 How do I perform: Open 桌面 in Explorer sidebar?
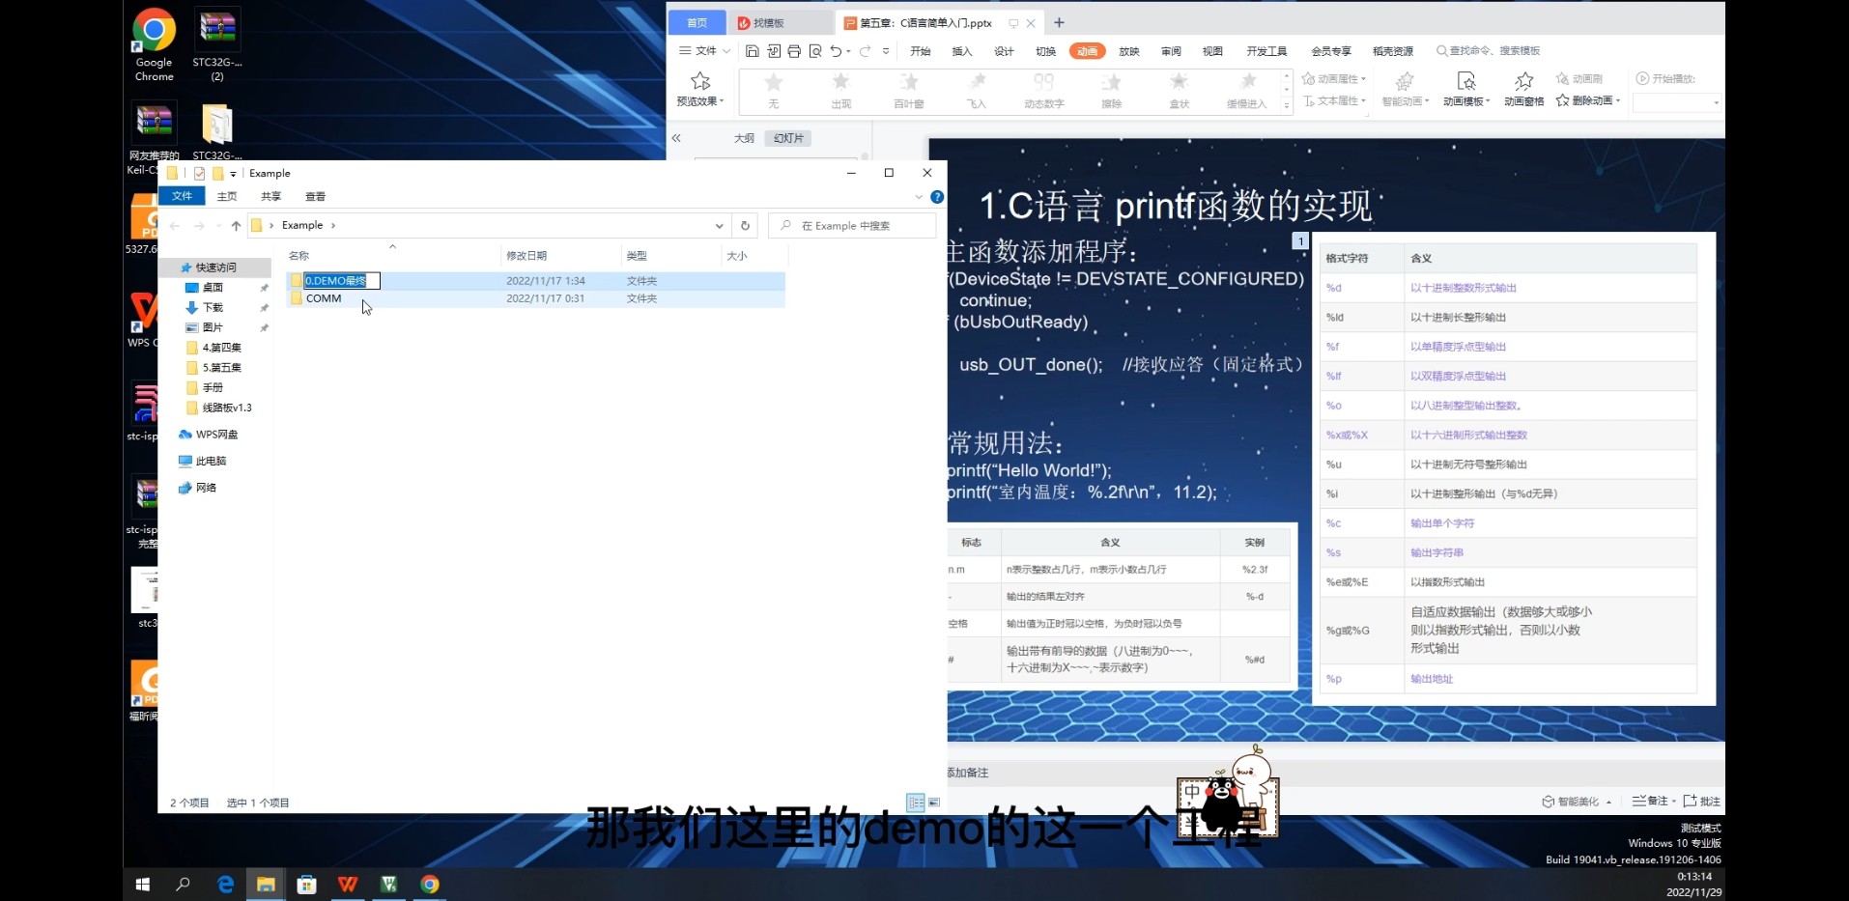pos(213,288)
